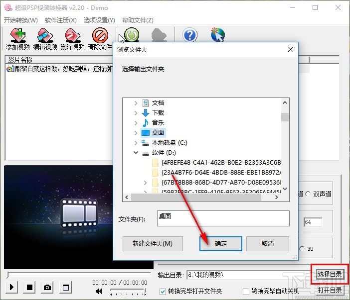Click the Open Directory (打开目录) button
350x300 pixels.
tap(330, 290)
